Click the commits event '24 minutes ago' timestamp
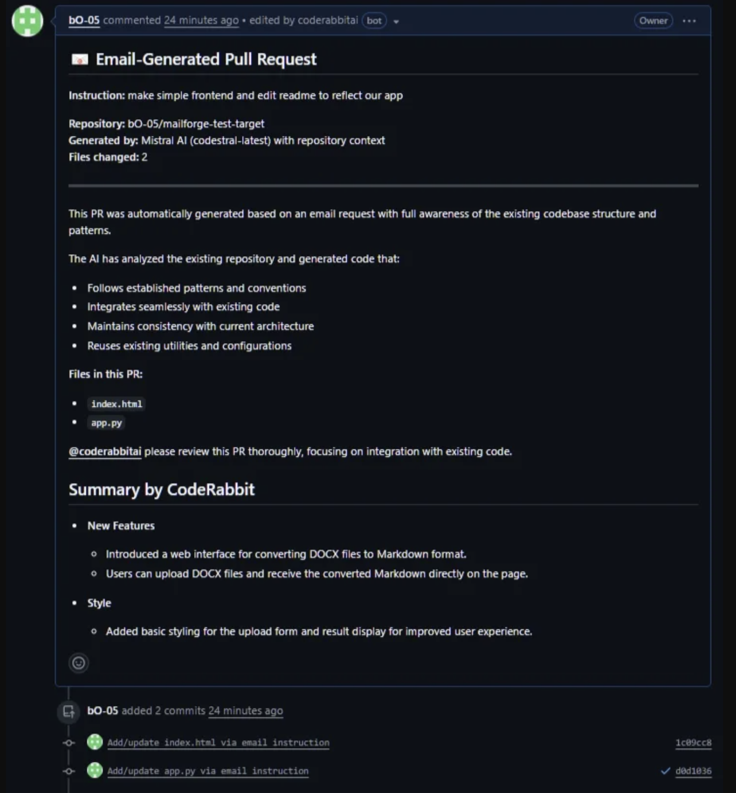This screenshot has width=736, height=793. point(245,711)
